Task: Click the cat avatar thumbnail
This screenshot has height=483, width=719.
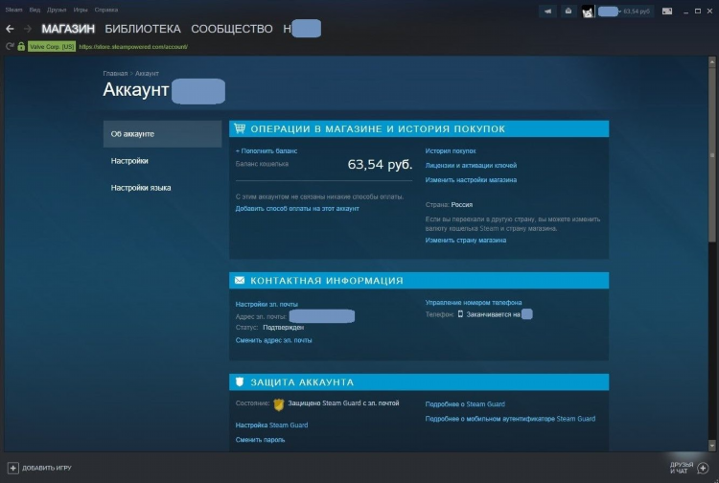Action: 588,11
